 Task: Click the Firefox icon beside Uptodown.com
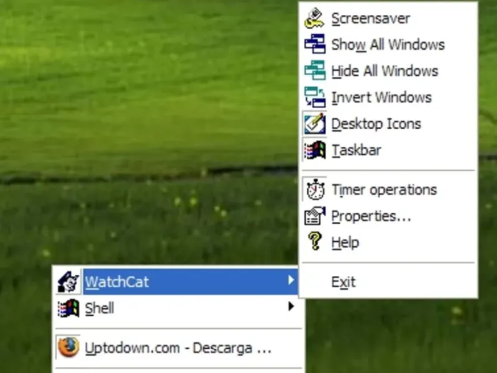[68, 347]
